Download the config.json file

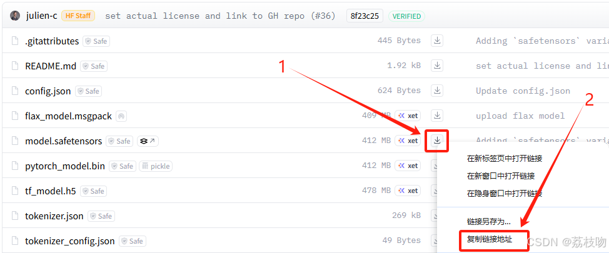click(x=437, y=91)
